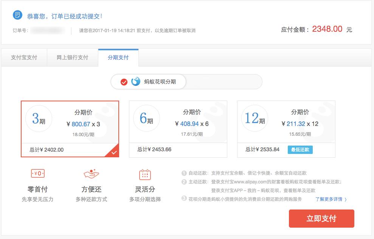The image size is (374, 239).
Task: Click the 3期 circle badge
Action: 39,118
